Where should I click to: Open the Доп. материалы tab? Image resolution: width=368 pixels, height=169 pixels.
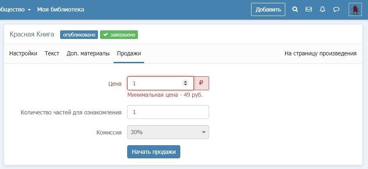[x=88, y=53]
